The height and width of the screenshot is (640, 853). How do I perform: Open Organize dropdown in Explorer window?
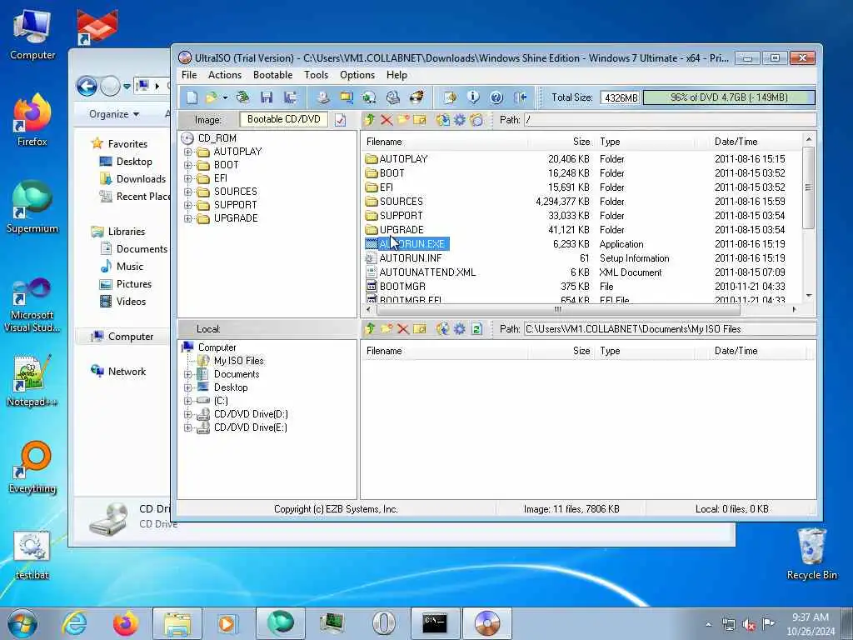pyautogui.click(x=114, y=114)
